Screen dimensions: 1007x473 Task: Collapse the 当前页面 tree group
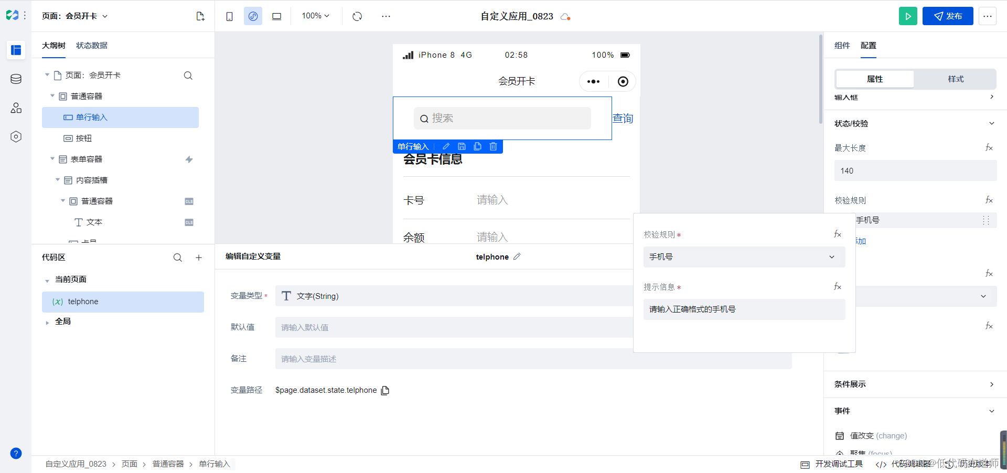(47, 280)
